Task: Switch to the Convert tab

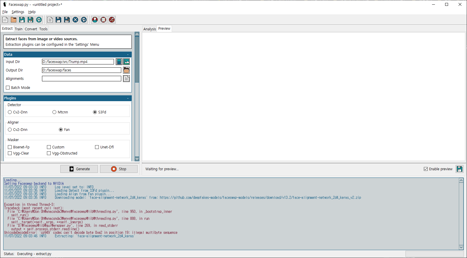Action: (31, 29)
